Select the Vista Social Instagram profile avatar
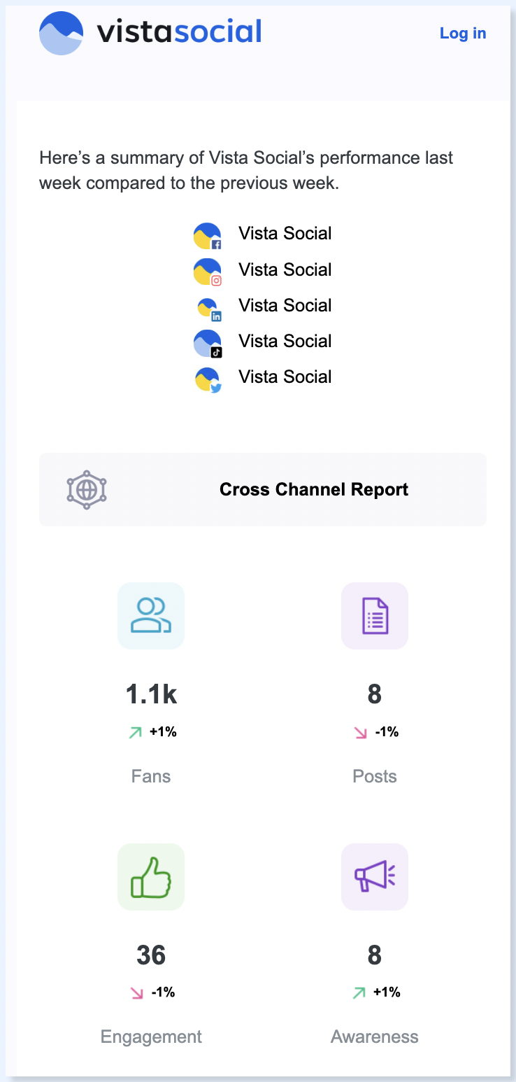516x1082 pixels. coord(208,272)
